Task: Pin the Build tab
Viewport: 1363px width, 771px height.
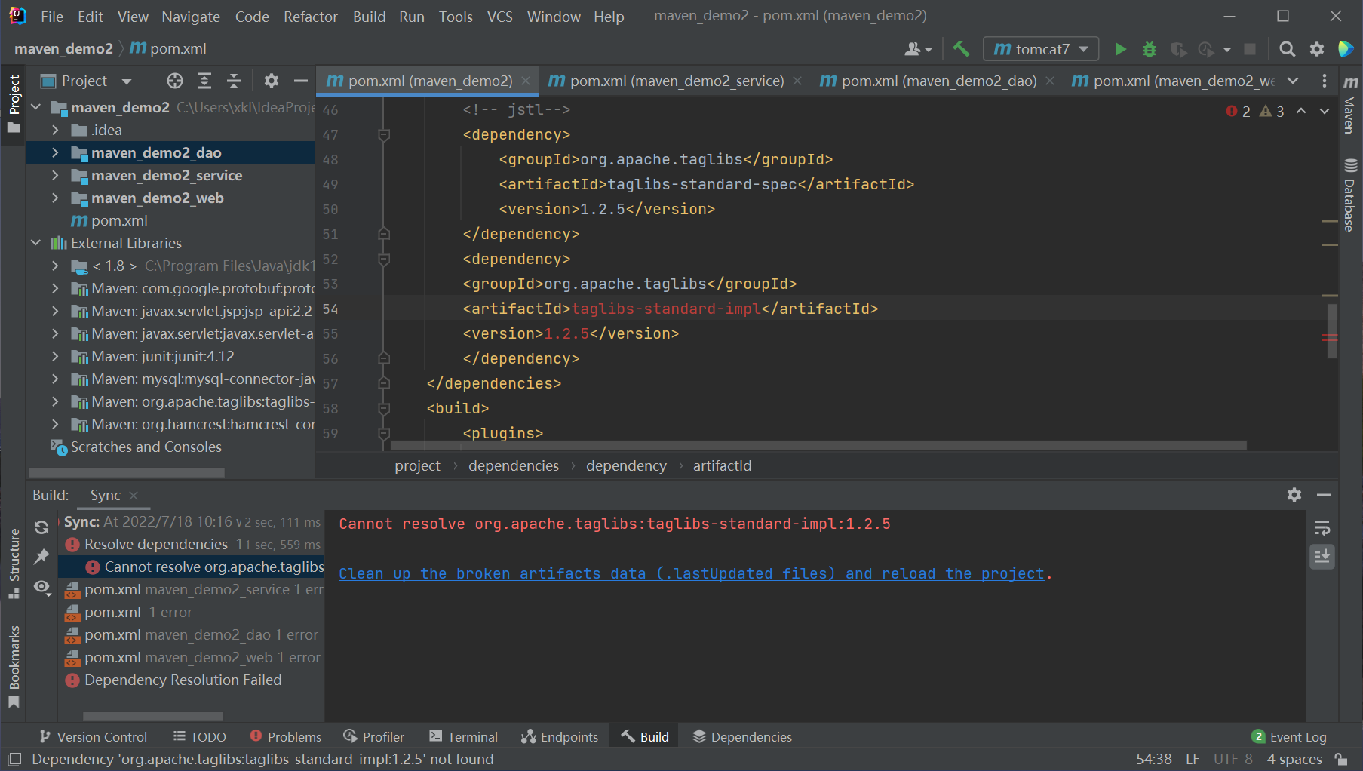Action: coord(41,557)
